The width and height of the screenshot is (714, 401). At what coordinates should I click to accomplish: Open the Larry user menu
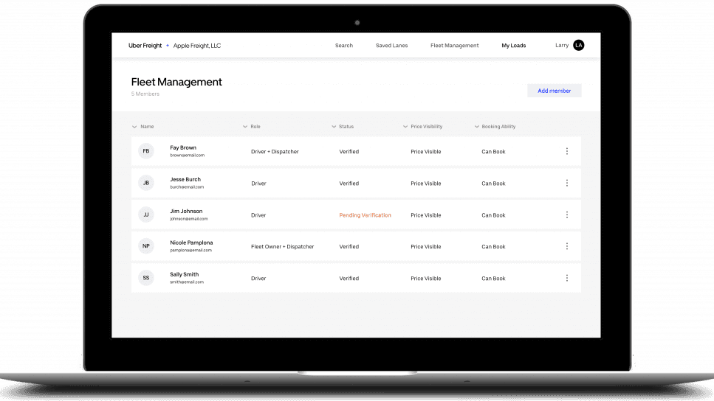coord(562,45)
